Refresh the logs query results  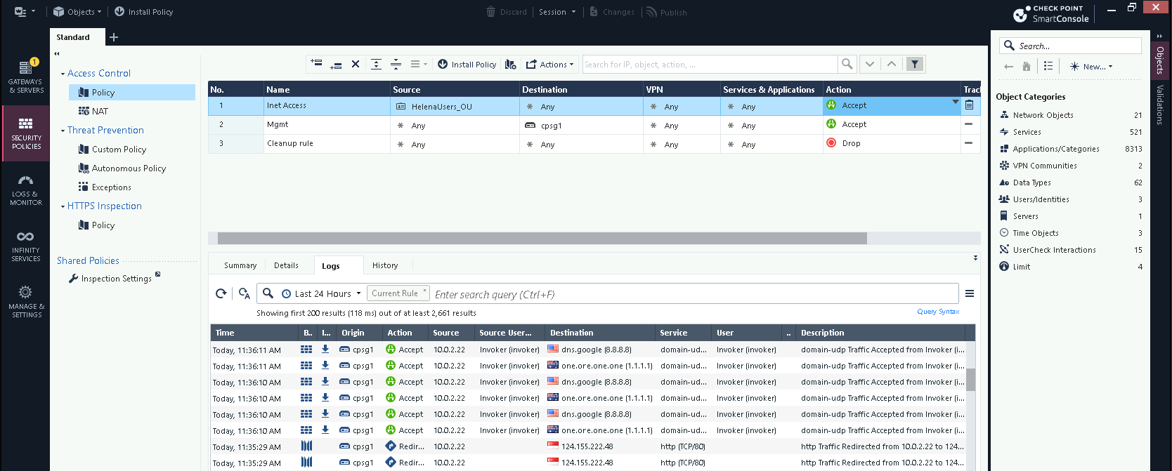tap(221, 293)
